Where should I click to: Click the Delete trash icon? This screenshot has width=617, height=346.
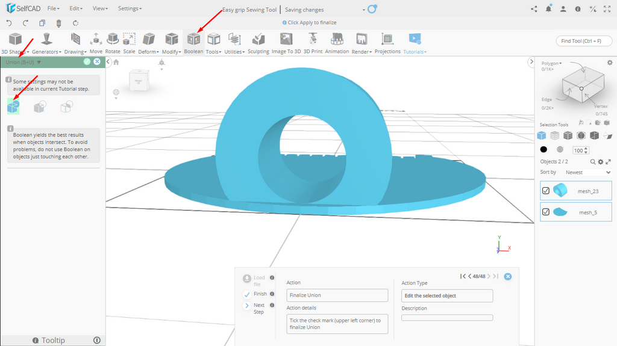tap(58, 23)
